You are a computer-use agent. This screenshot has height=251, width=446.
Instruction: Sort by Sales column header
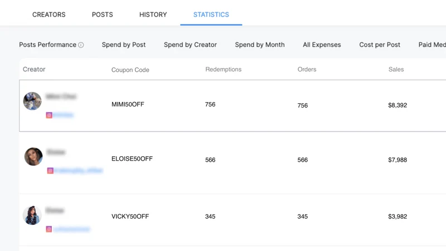[x=396, y=69]
